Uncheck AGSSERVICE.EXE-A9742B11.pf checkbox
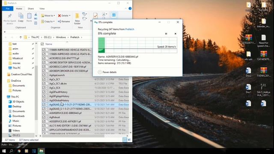Screen dimensions: 274x154 (x=44, y=121)
